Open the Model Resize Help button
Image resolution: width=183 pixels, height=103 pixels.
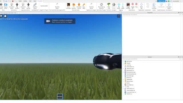tap(136, 5)
